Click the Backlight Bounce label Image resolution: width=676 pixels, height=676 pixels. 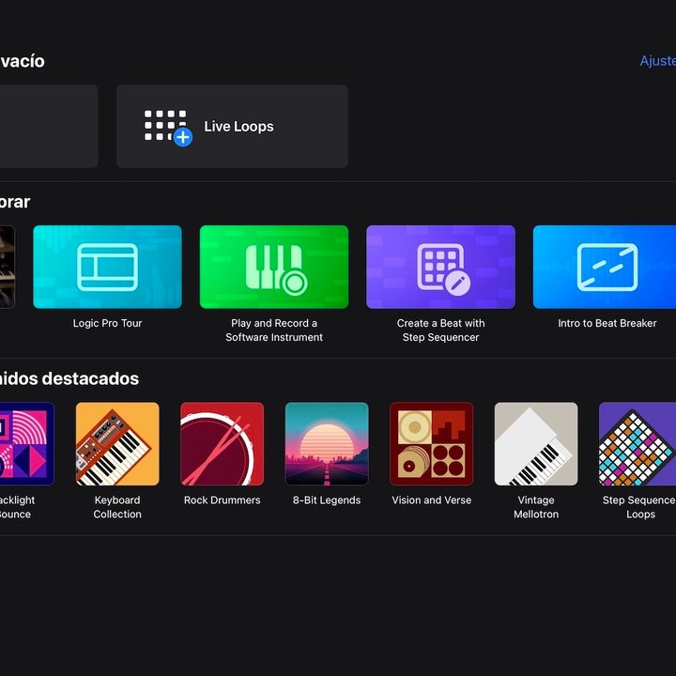[16, 507]
